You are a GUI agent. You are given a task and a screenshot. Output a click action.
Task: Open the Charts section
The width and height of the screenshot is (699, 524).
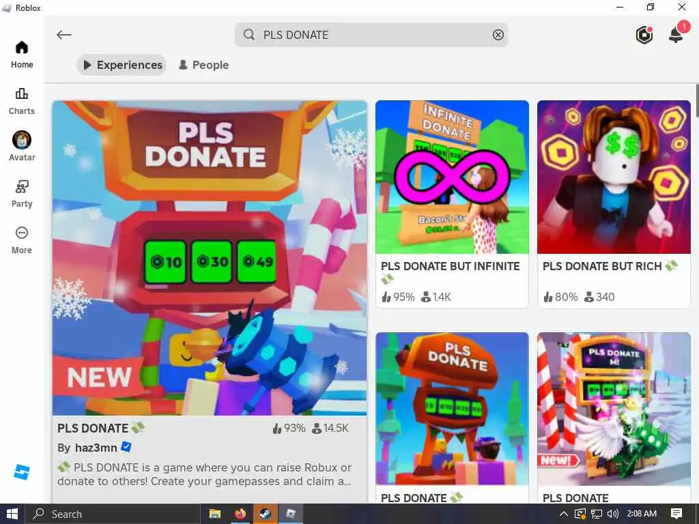(x=21, y=101)
